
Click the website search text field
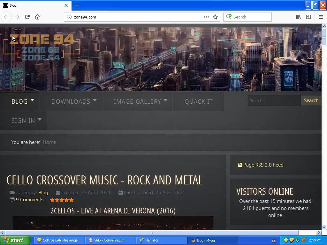tap(274, 100)
